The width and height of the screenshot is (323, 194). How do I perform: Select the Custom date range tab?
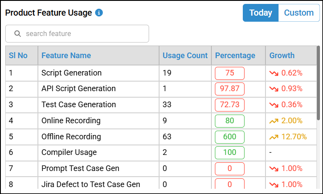tap(299, 13)
